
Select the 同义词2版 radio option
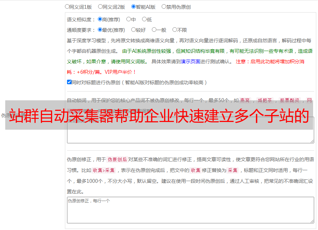[x=100, y=7]
